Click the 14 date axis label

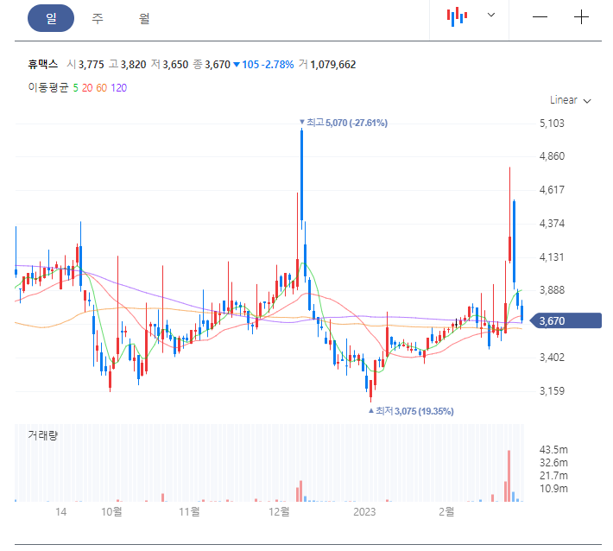pyautogui.click(x=60, y=511)
